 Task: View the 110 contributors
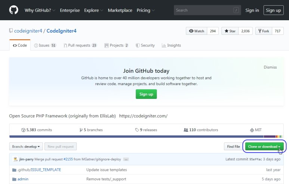(x=201, y=130)
